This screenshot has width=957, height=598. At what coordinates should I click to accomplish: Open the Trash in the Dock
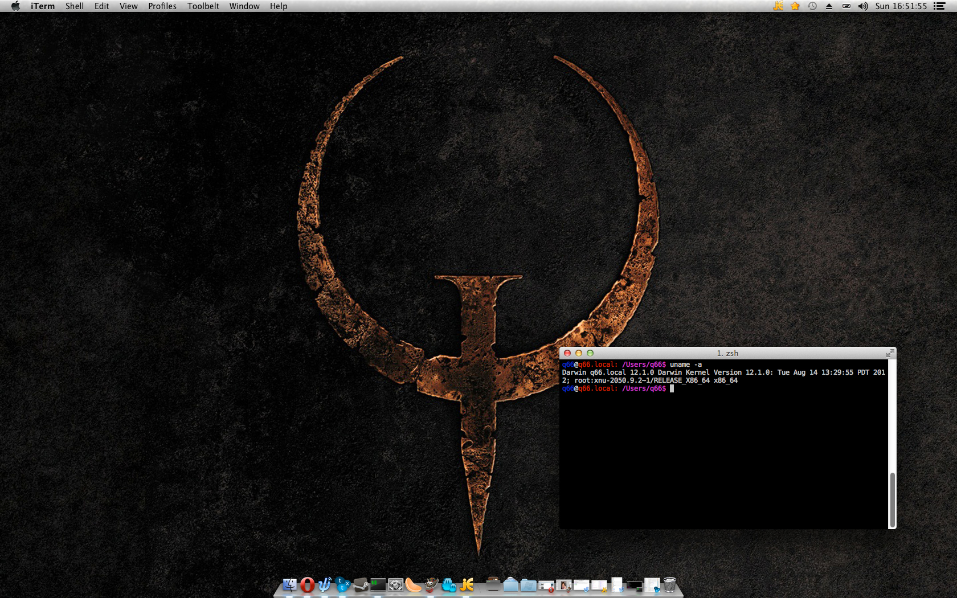[669, 585]
